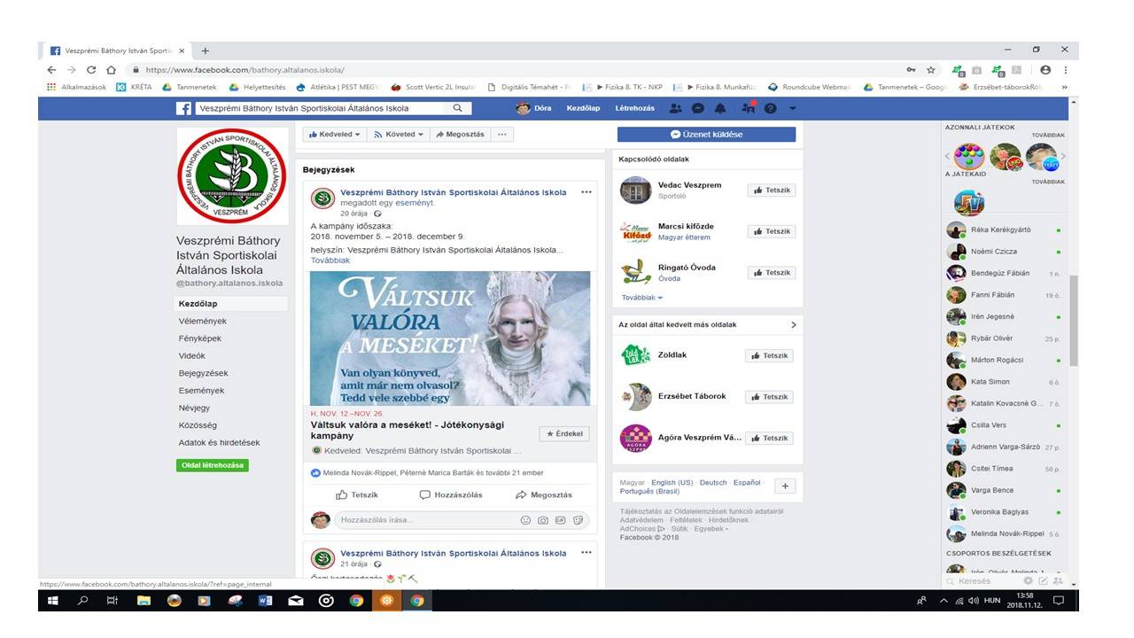Viewport: 1134px width, 638px height.
Task: Open a new browser tab
Action: coord(206,51)
